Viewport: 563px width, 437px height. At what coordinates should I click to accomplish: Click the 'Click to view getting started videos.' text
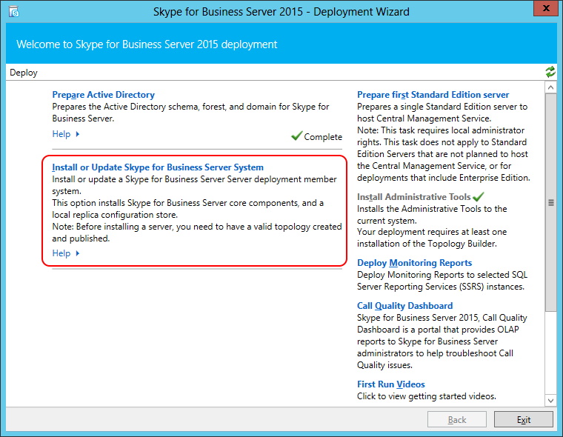(x=427, y=396)
